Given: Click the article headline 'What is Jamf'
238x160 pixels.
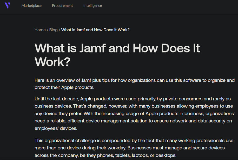Looking at the screenshot, I should pos(117,55).
